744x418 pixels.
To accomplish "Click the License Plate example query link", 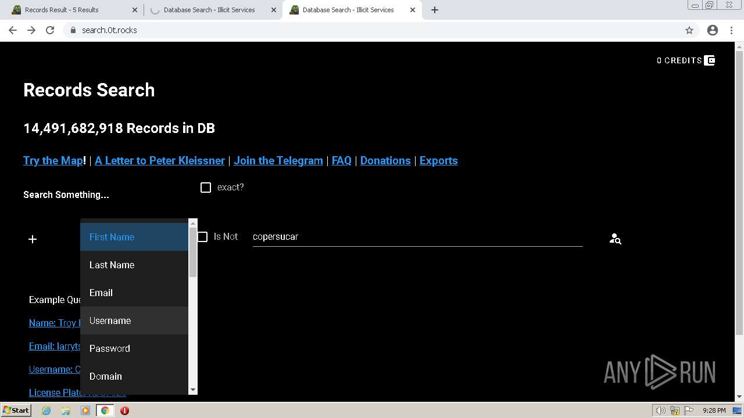I will click(x=55, y=392).
